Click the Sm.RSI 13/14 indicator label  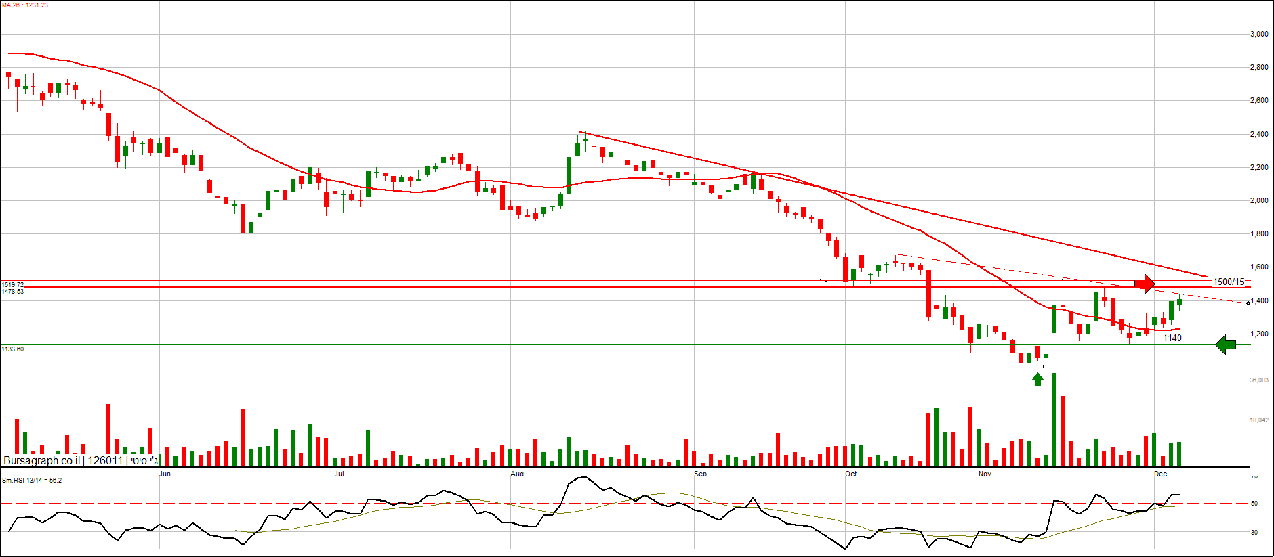click(32, 481)
